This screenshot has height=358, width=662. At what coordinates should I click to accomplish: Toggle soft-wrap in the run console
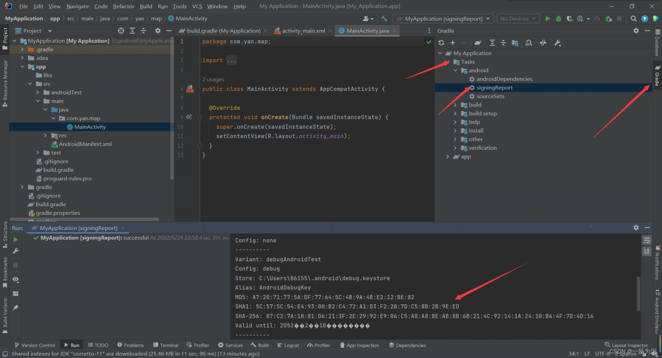(x=646, y=241)
